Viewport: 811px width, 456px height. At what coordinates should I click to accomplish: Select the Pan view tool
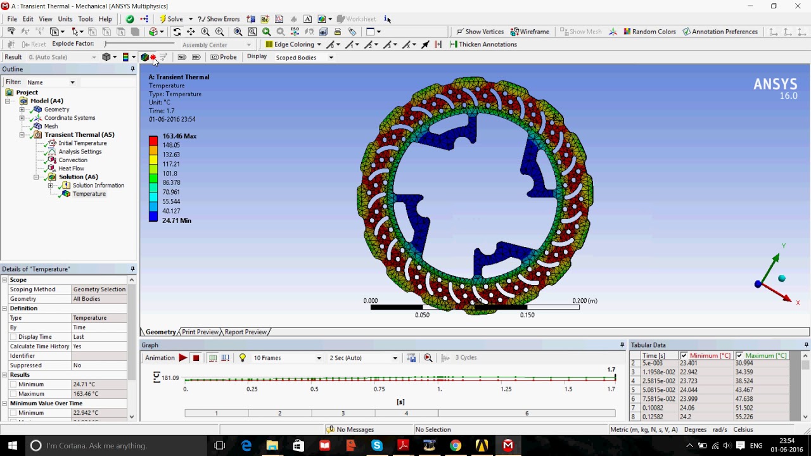click(191, 32)
